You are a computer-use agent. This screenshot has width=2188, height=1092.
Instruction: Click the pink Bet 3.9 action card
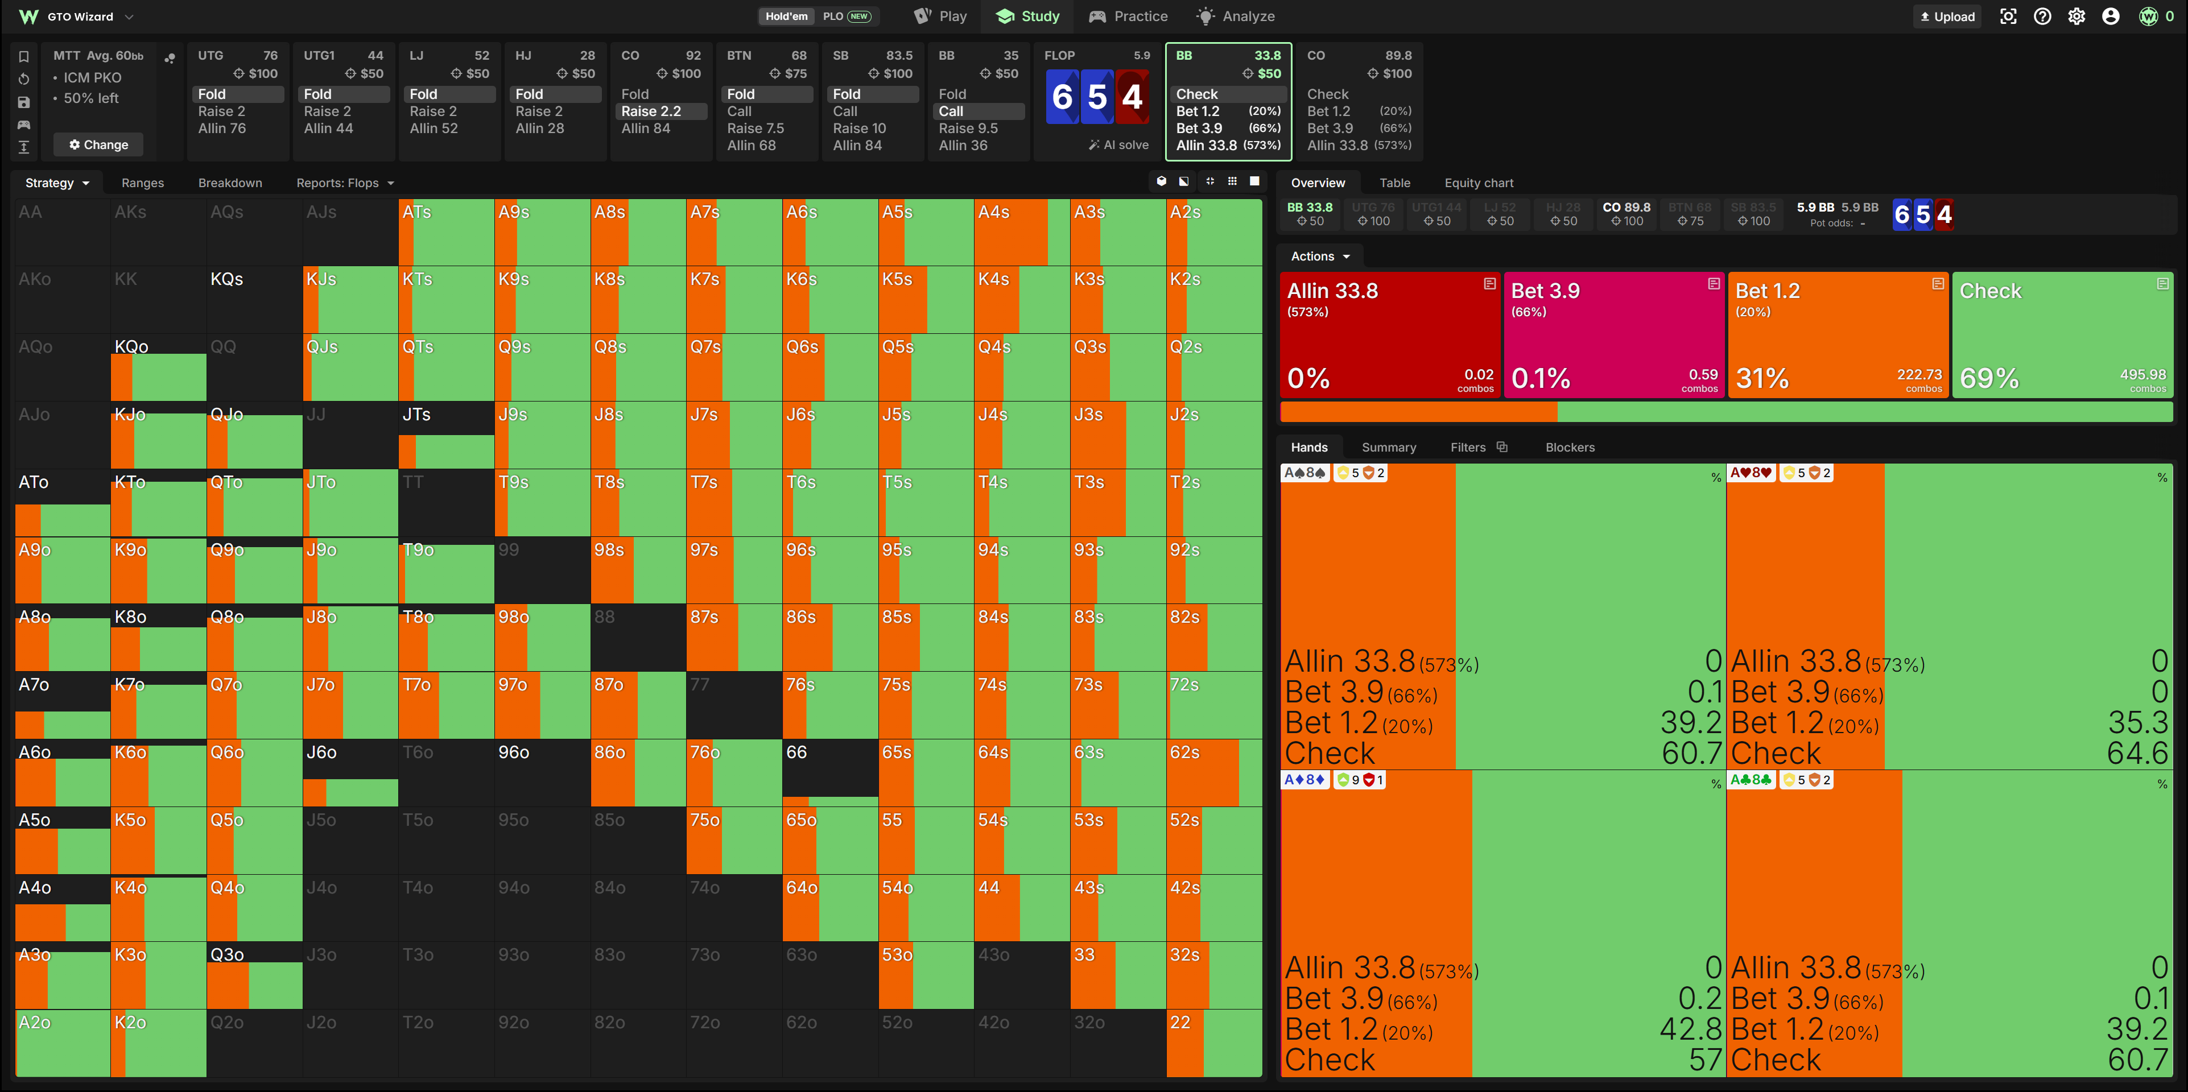coord(1614,334)
